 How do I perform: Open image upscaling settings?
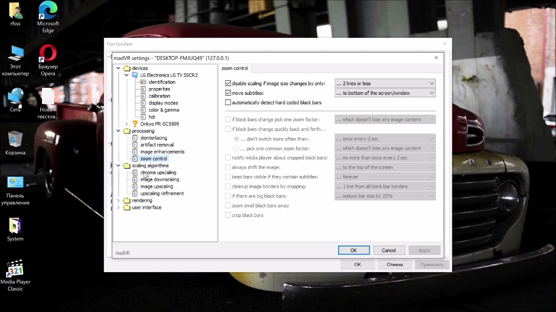coord(156,186)
